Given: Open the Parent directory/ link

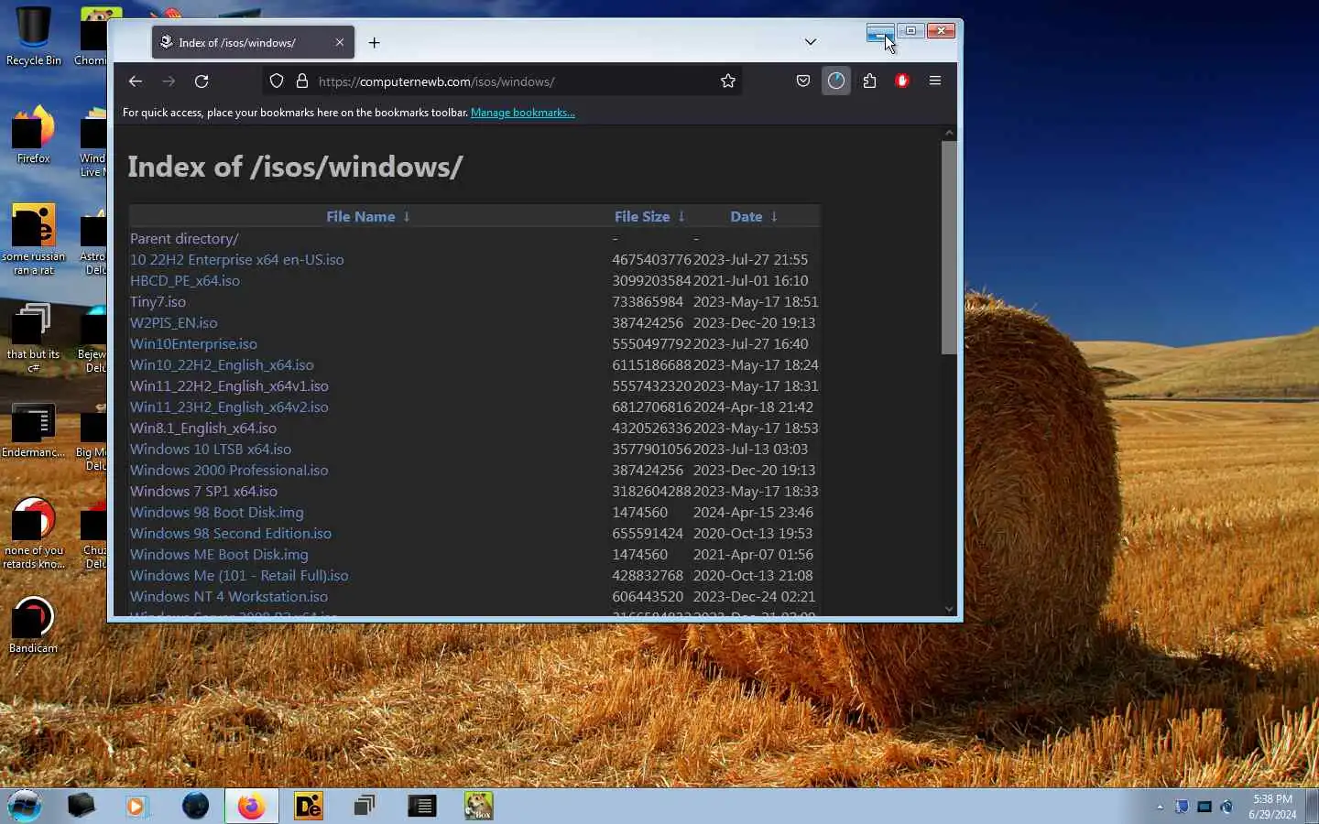Looking at the screenshot, I should 184,238.
